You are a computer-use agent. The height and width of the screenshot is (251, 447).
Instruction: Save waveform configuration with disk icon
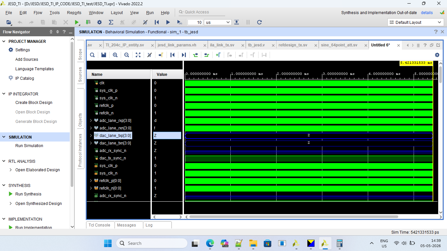(104, 55)
